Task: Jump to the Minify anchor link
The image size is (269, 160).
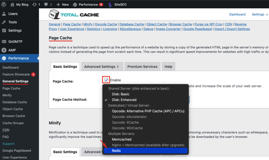Action: (x=88, y=24)
